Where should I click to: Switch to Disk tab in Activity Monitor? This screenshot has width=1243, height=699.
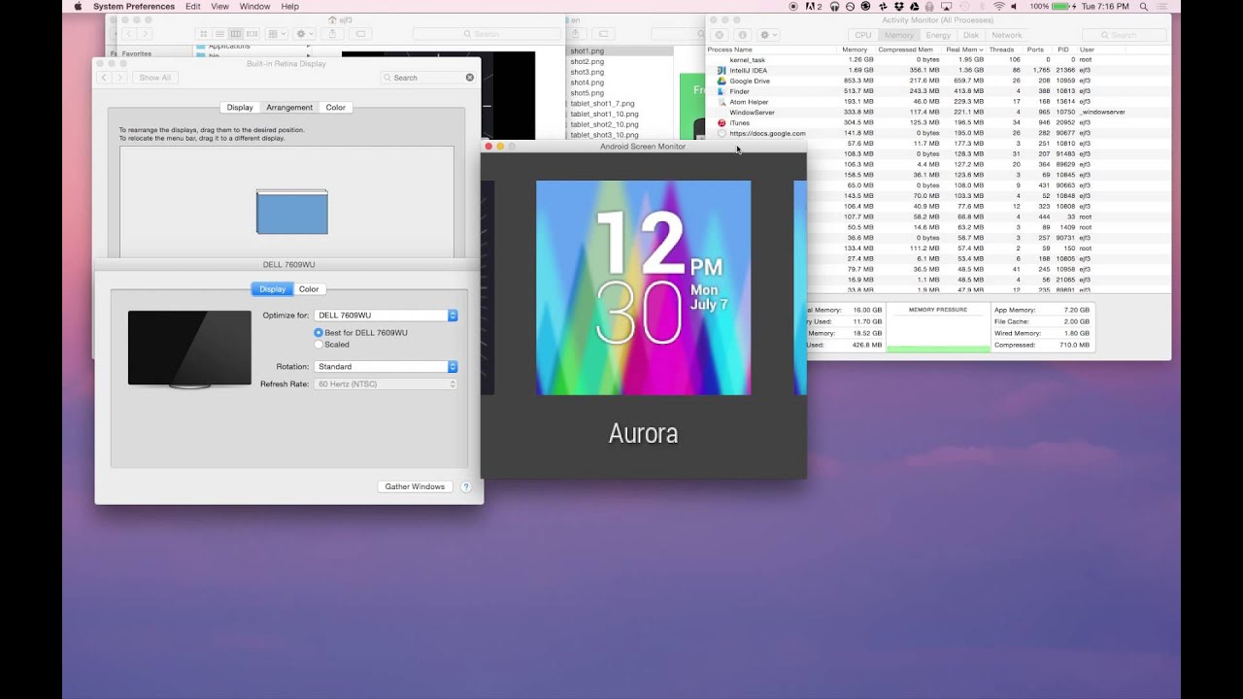coord(971,35)
